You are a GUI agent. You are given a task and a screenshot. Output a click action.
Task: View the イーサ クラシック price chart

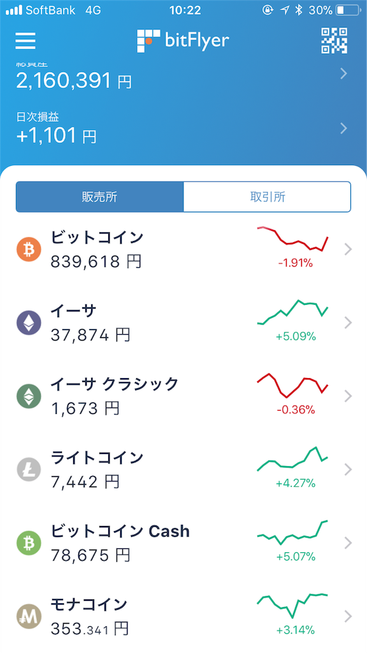(x=293, y=386)
